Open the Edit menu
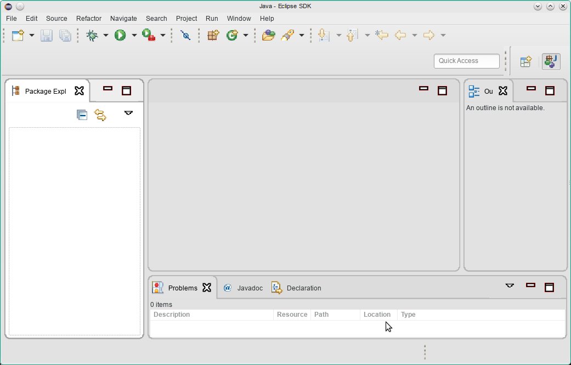This screenshot has width=571, height=365. (31, 19)
